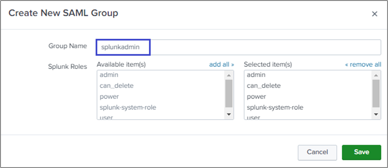Screen dimensions: 388x168
Task: Select 'admin' in Available items list
Action: click(x=109, y=75)
